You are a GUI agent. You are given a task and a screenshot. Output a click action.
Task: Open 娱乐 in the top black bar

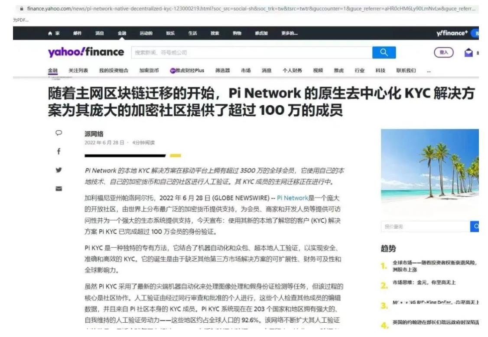170,33
